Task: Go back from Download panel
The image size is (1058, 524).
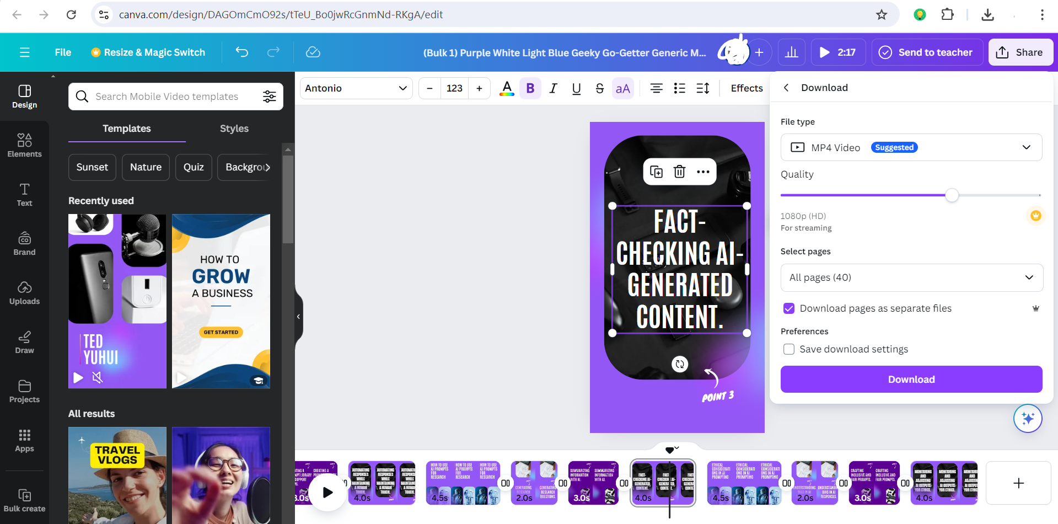Action: point(786,88)
